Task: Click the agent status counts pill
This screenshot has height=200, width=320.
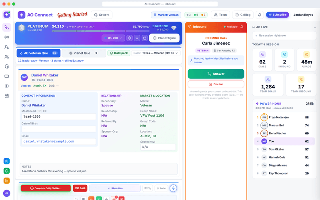Action: point(196,15)
